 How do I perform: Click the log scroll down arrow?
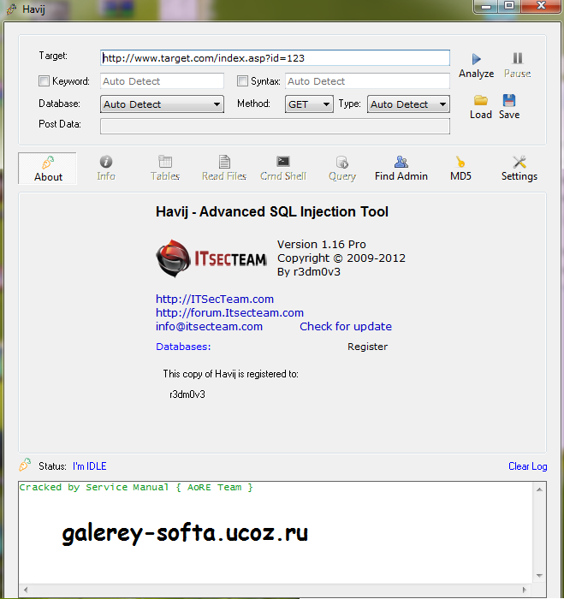(539, 576)
